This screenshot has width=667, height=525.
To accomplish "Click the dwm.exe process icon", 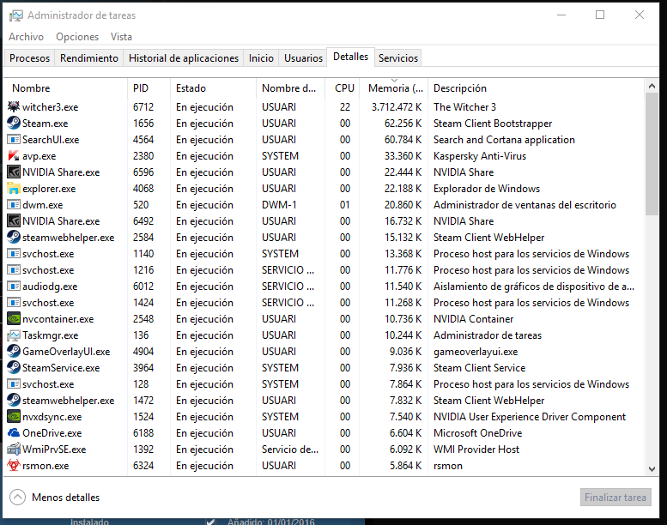I will pyautogui.click(x=14, y=204).
